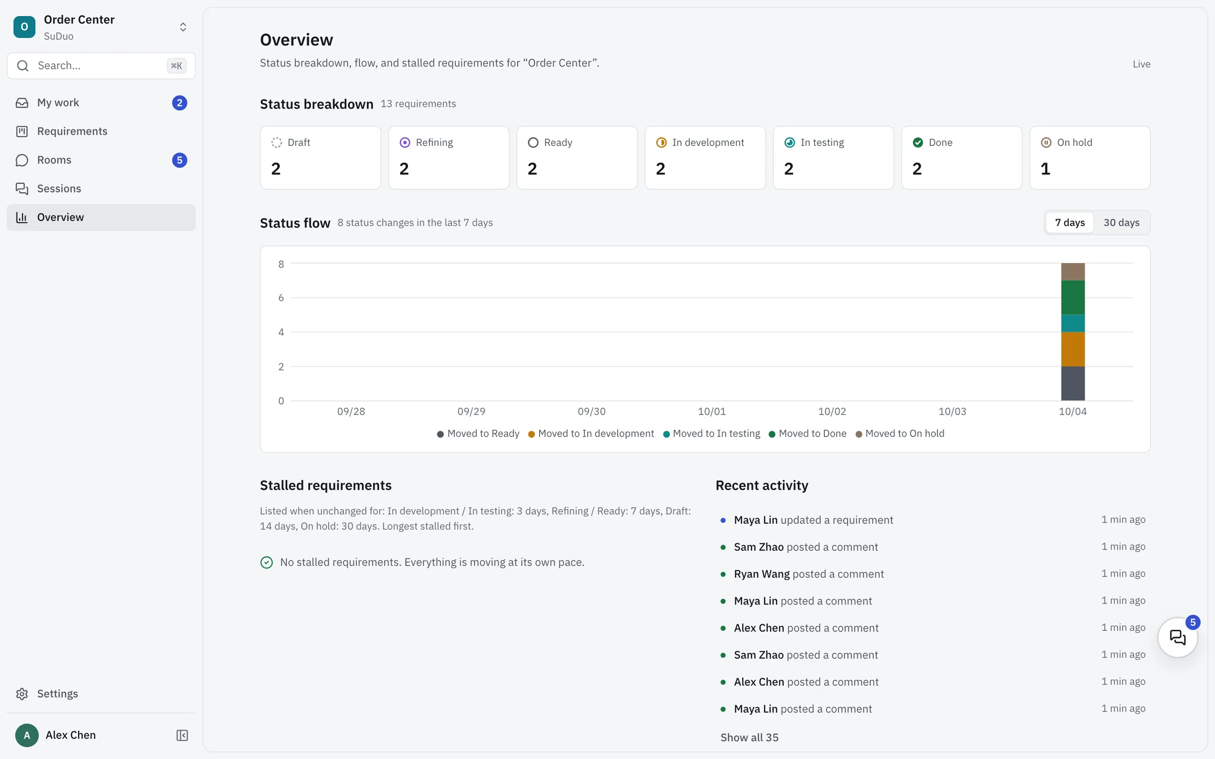Click the Rooms badge showing 5
The width and height of the screenshot is (1215, 759).
click(x=180, y=160)
